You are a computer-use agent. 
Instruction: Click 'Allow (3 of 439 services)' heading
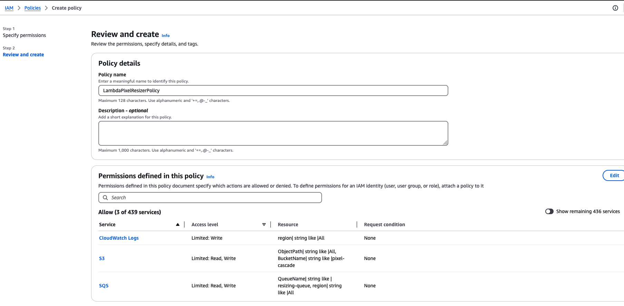[x=129, y=212]
